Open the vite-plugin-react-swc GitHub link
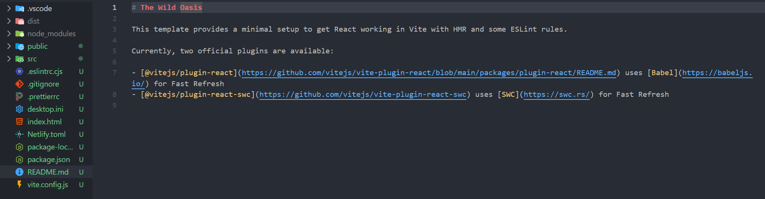This screenshot has height=199, width=765. click(363, 95)
